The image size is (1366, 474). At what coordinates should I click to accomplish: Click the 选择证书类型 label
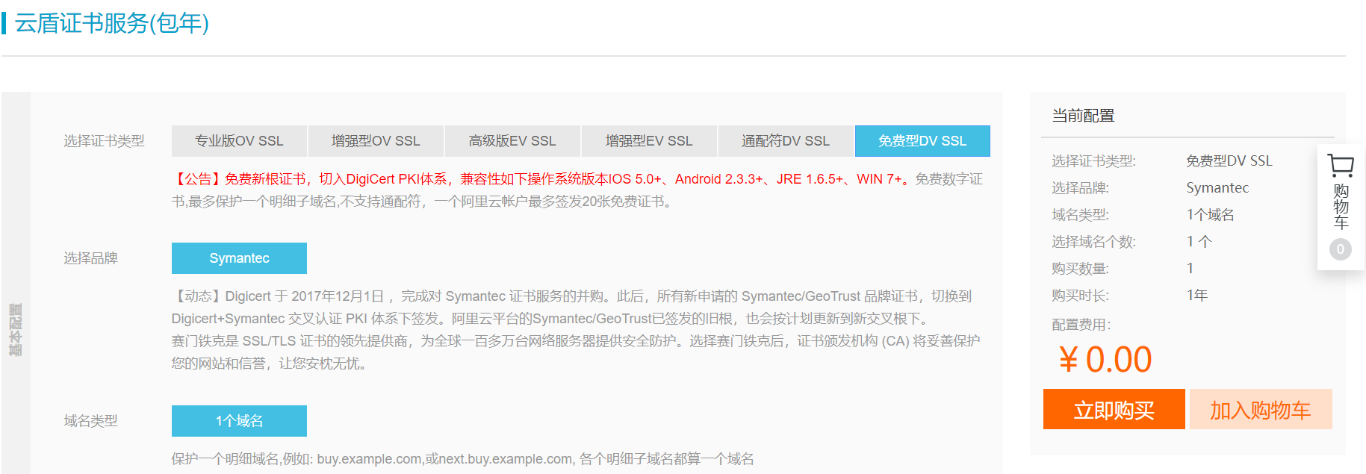104,141
